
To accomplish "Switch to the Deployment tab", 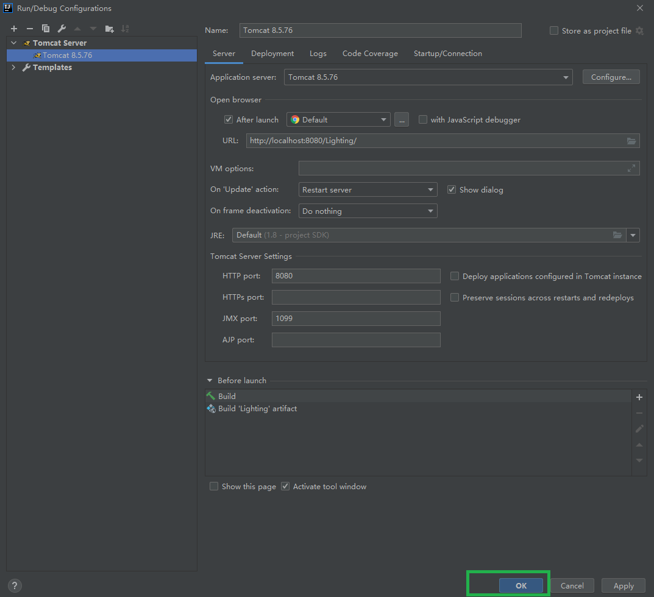I will coord(272,54).
